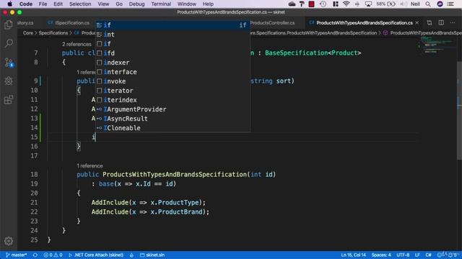Image resolution: width=462 pixels, height=259 pixels.
Task: Open the View menu
Action: click(x=103, y=4)
